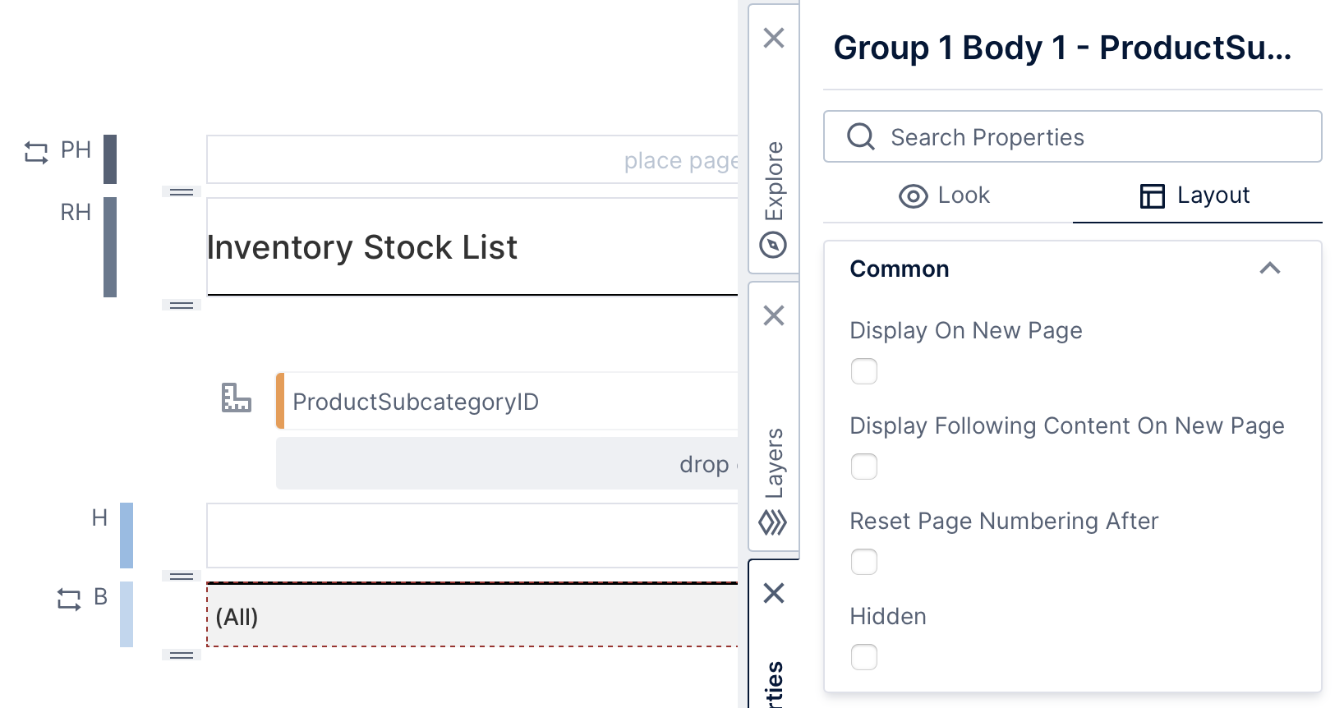This screenshot has width=1344, height=708.
Task: Enable the Display On New Page checkbox
Action: pyautogui.click(x=863, y=371)
